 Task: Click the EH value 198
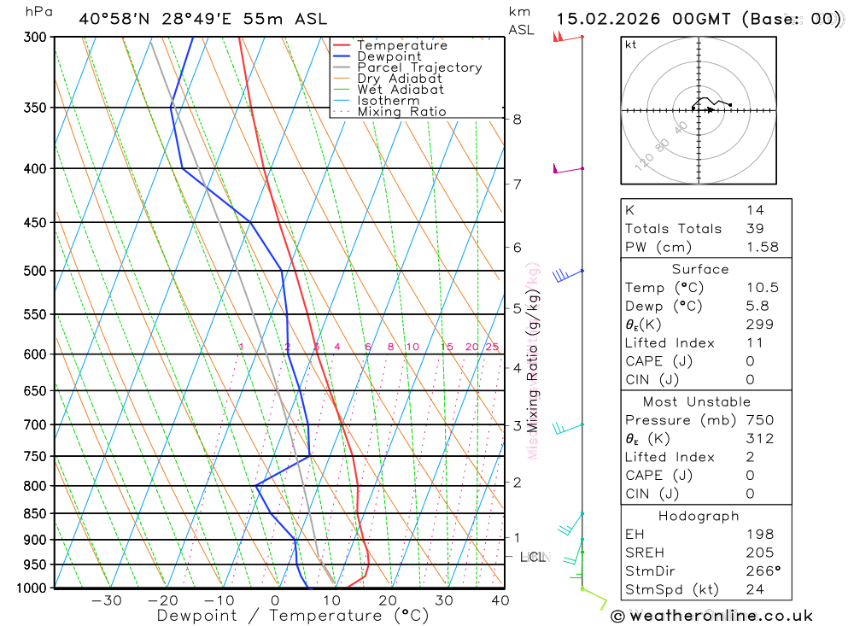760,535
